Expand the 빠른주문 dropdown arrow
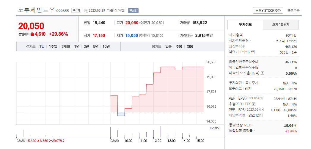 (x=301, y=11)
